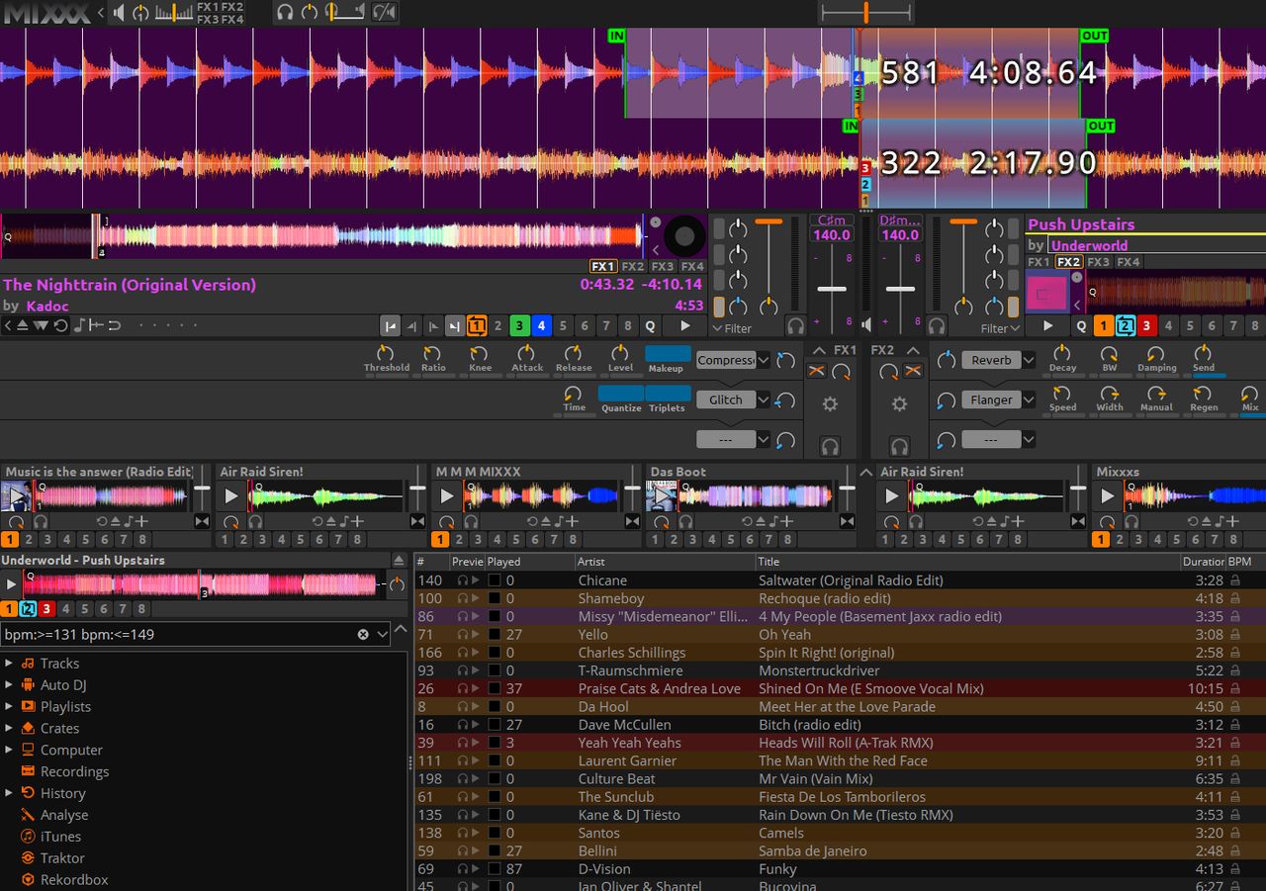Viewport: 1266px width, 891px height.
Task: Collapse the FX1 unit with its chevron
Action: pos(820,350)
